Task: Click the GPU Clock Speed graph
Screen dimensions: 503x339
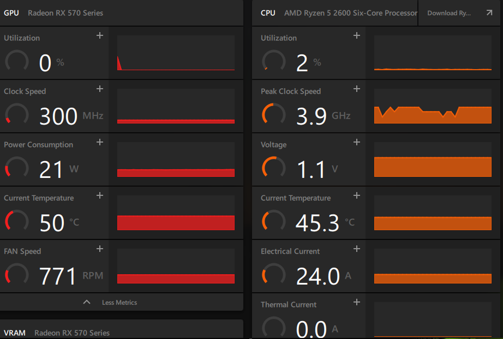Action: [x=176, y=106]
